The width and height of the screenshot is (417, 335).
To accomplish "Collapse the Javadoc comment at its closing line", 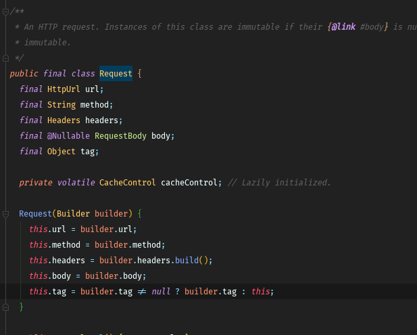I will [5, 58].
